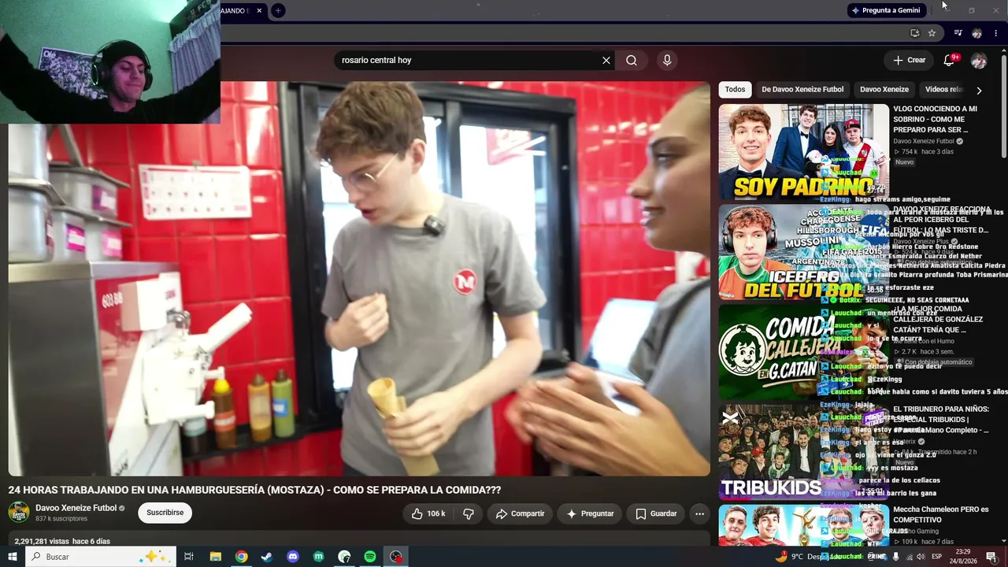The image size is (1008, 567).
Task: Open Meccha Chameleon PERO es COMPETITIVO title
Action: pyautogui.click(x=940, y=515)
